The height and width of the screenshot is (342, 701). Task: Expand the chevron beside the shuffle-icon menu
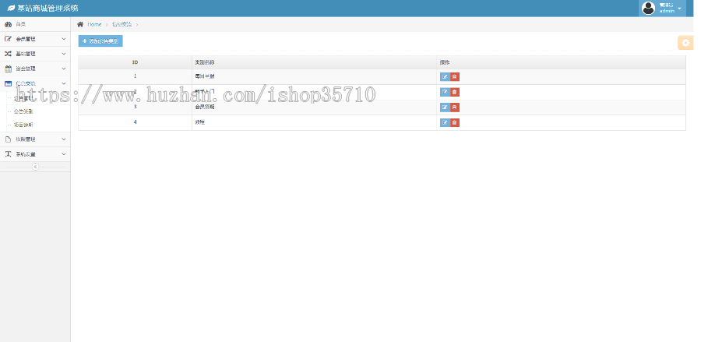(x=64, y=54)
